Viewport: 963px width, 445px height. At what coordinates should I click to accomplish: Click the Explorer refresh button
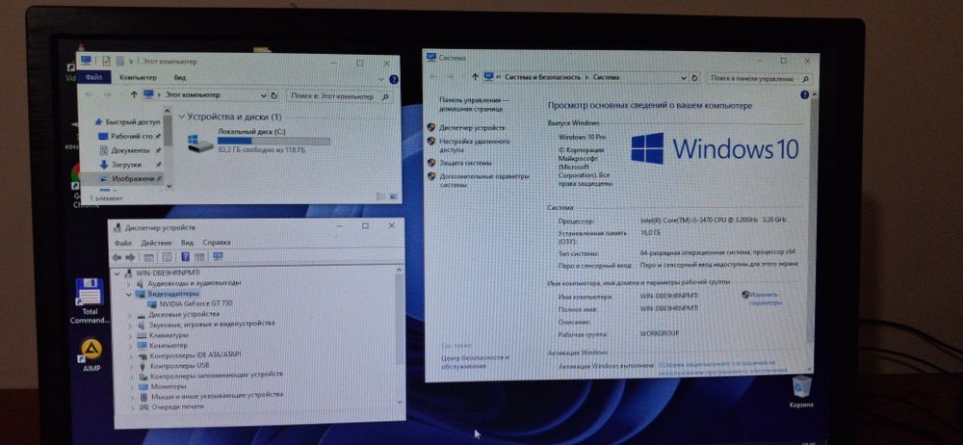(x=273, y=96)
